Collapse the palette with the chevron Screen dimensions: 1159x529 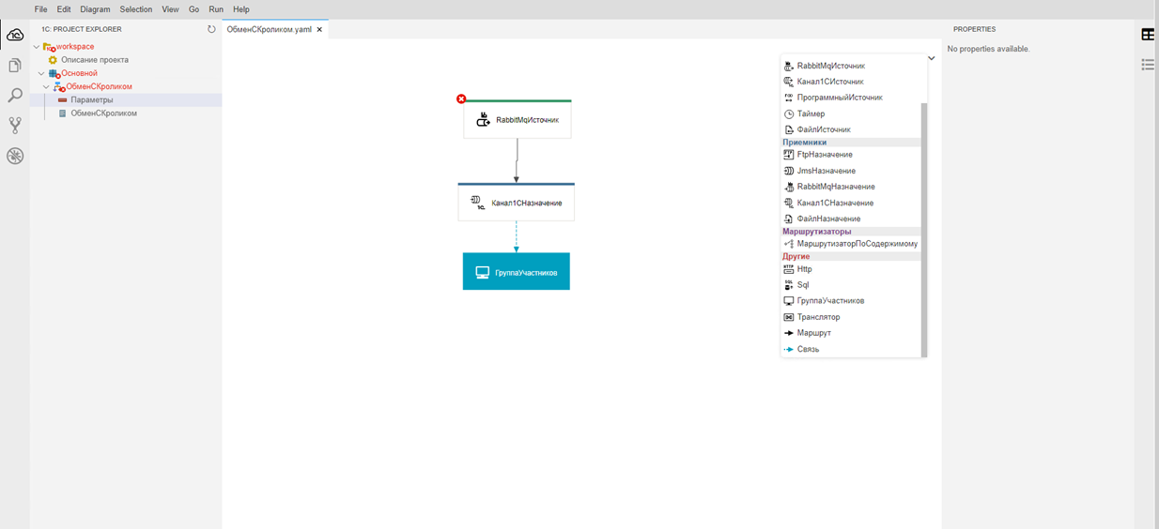[931, 58]
